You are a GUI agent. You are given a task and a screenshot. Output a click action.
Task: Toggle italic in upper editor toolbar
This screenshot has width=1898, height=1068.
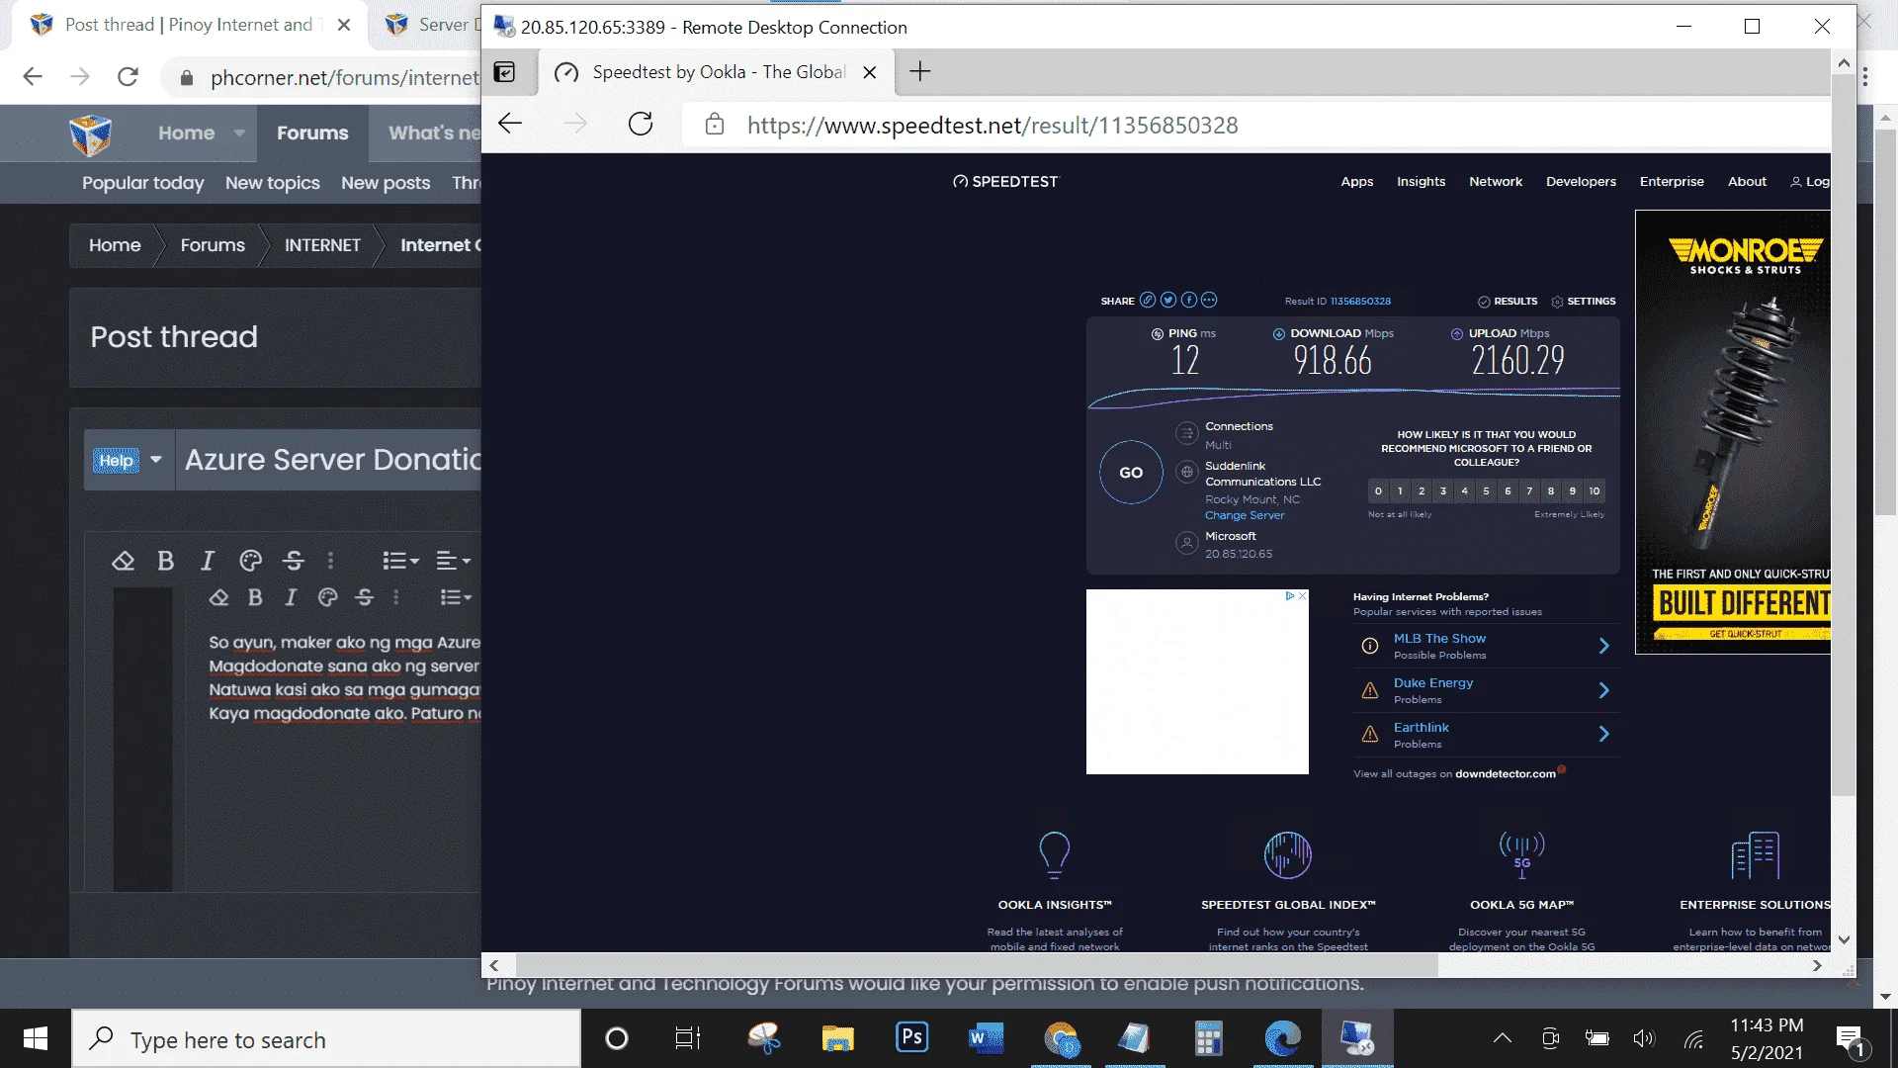[208, 562]
